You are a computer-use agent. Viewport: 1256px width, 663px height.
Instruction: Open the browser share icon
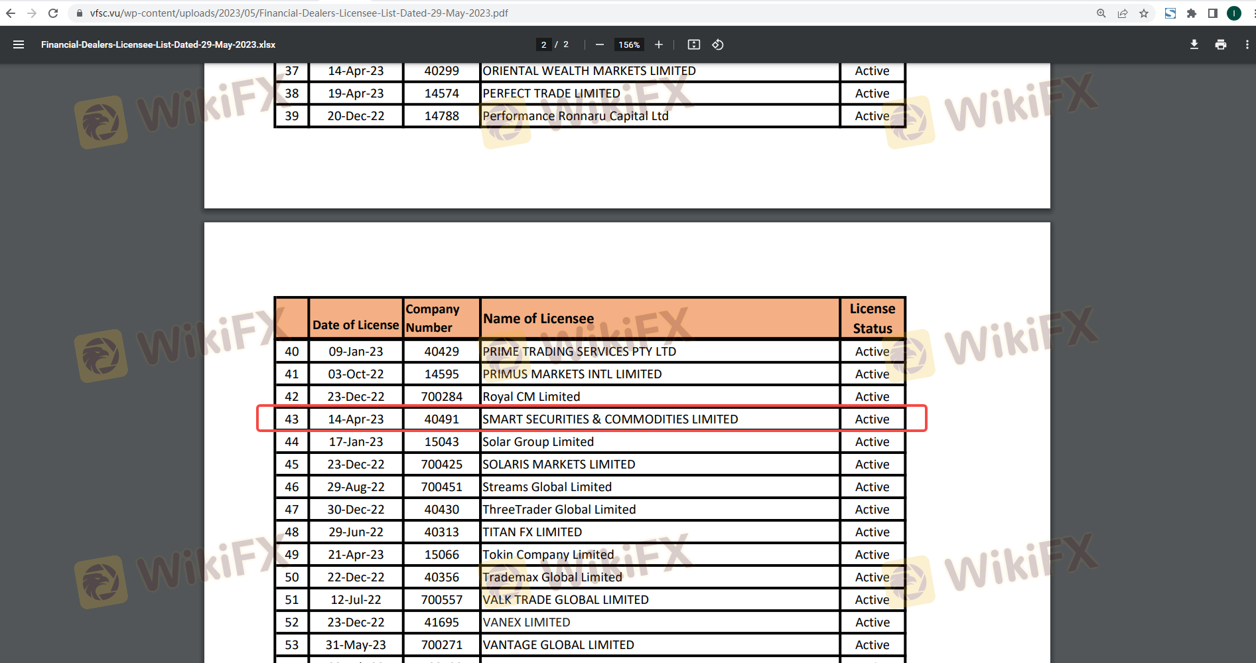coord(1123,13)
